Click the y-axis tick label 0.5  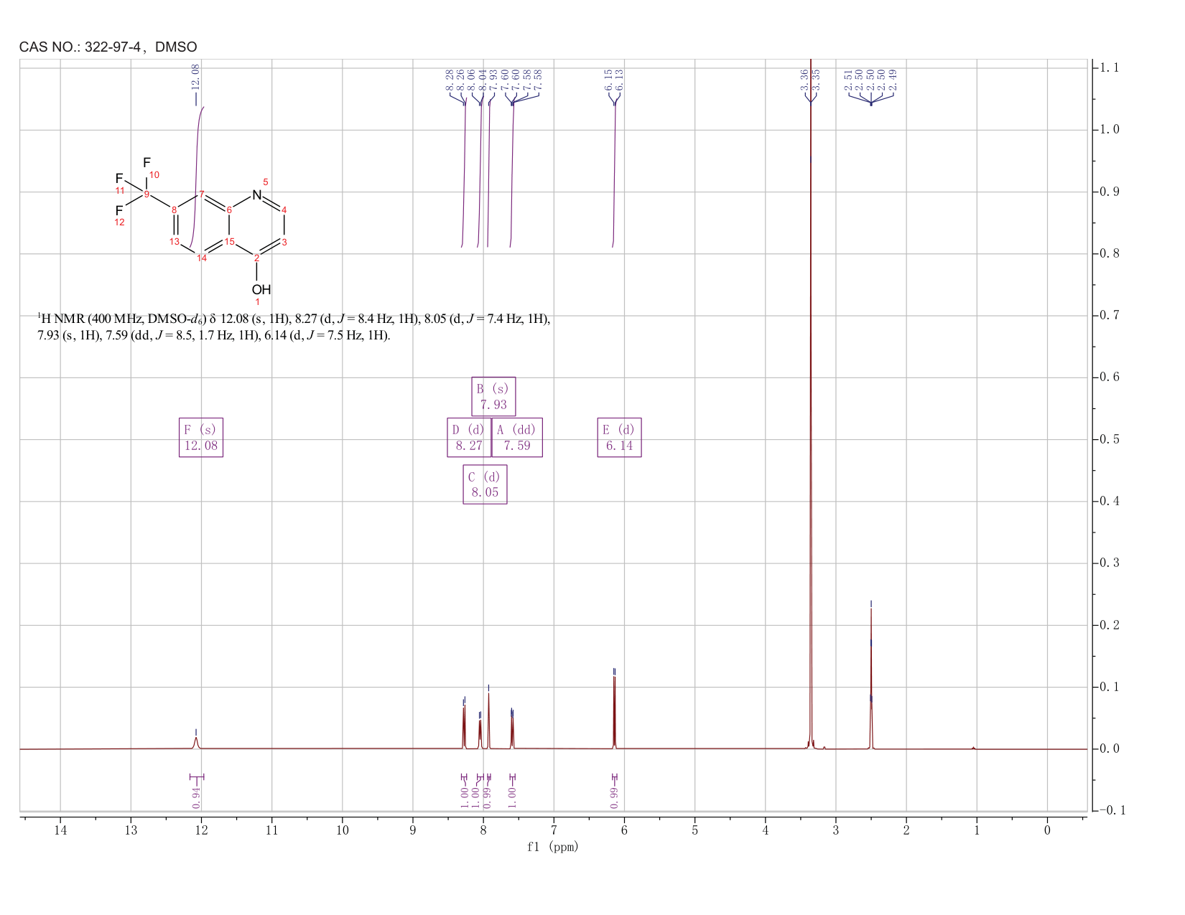[1109, 439]
